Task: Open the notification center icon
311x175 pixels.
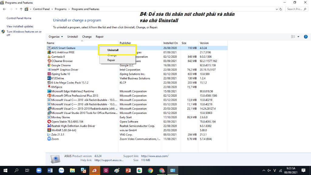Action: [x=303, y=170]
